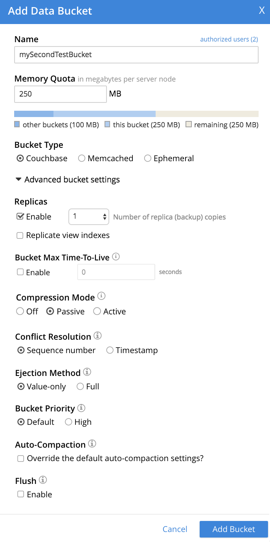Image resolution: width=270 pixels, height=545 pixels.
Task: Check Override default auto-compaction settings
Action: (x=20, y=459)
